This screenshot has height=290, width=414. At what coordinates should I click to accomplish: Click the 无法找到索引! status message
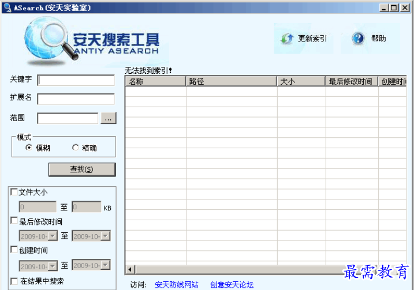tap(148, 70)
